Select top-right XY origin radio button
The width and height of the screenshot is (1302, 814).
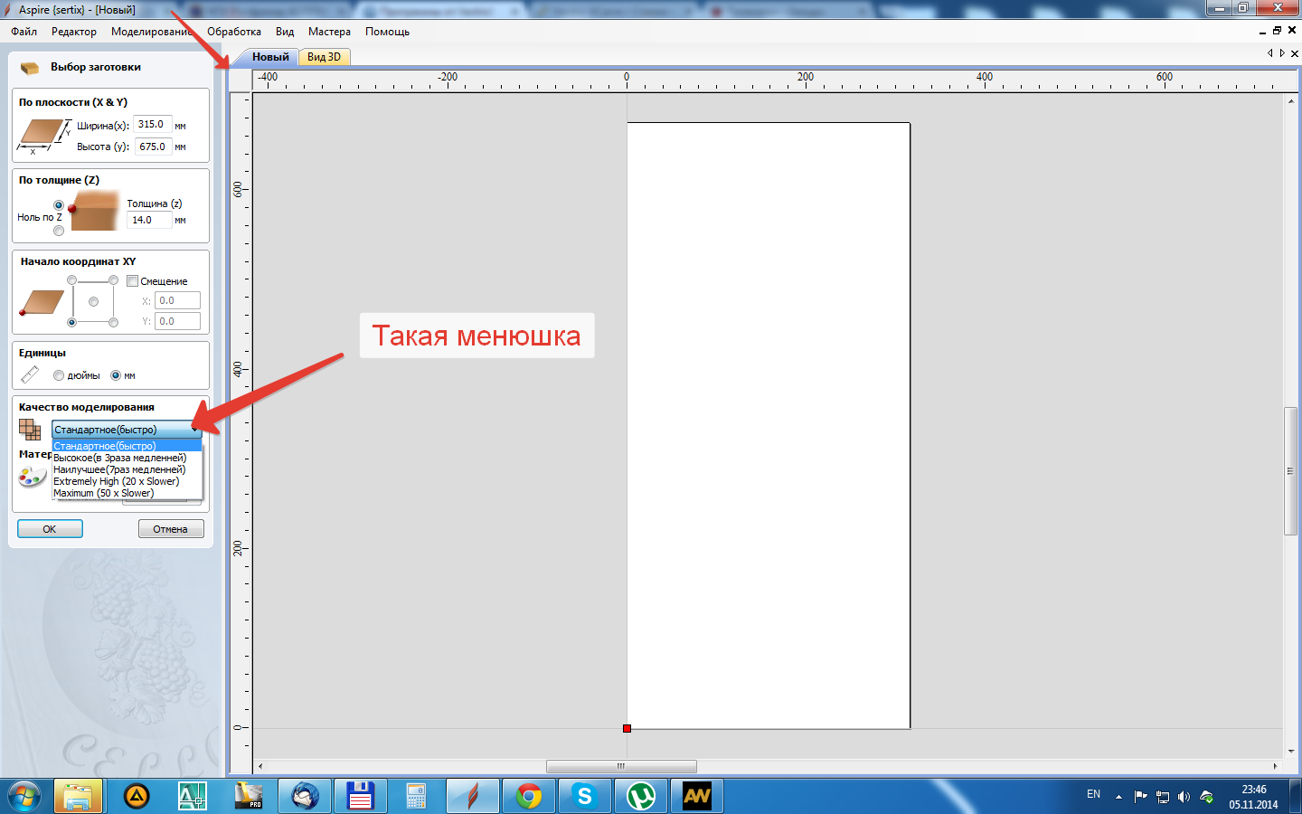(113, 280)
